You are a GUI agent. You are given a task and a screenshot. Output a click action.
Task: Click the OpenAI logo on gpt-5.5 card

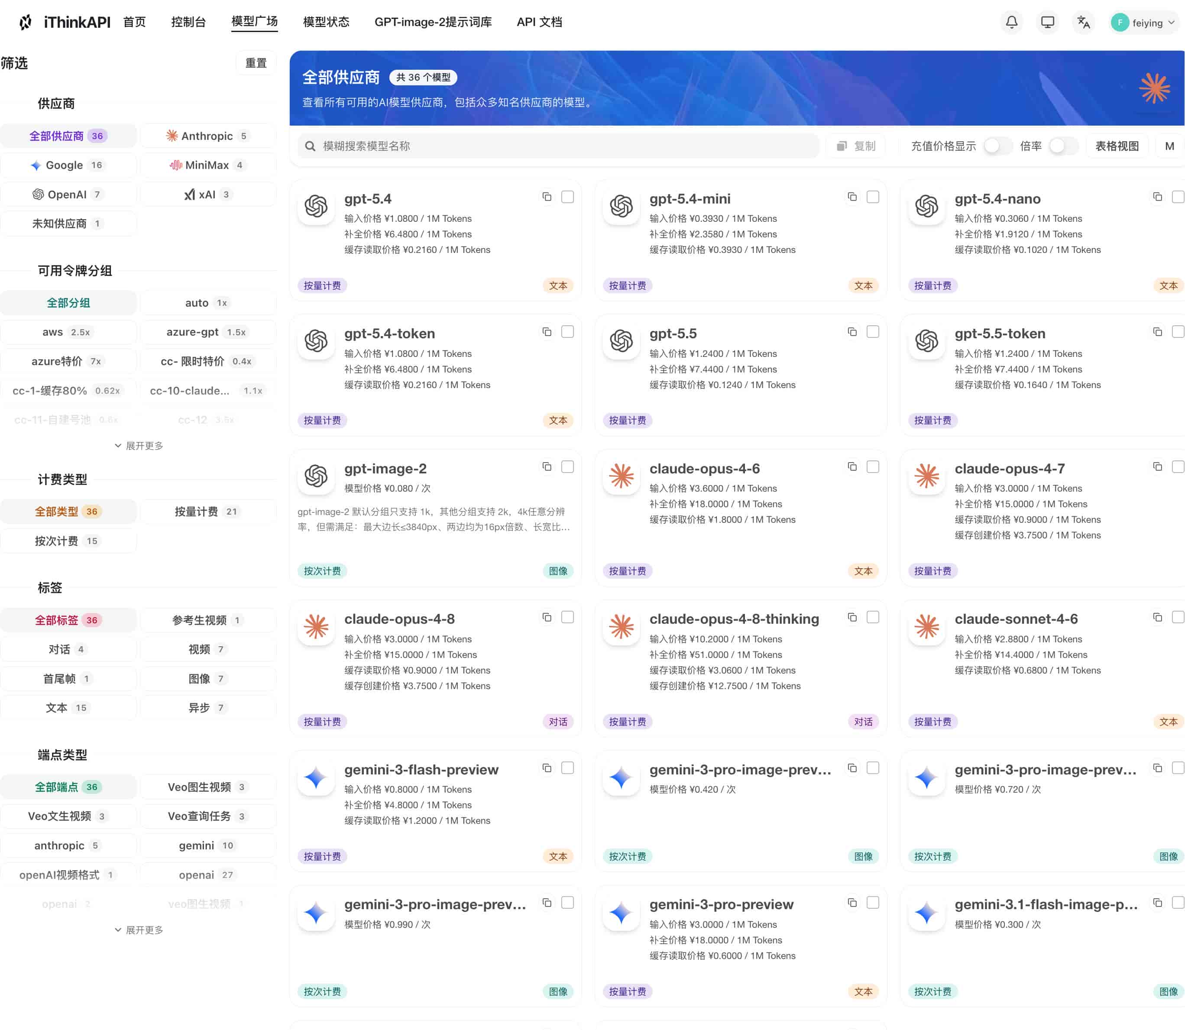coord(621,341)
